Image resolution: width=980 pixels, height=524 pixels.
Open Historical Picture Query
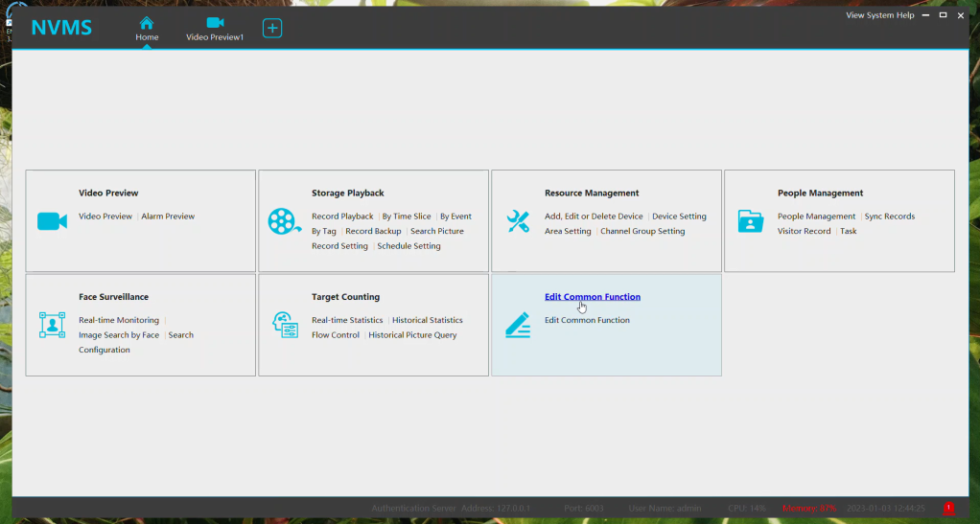[x=412, y=335]
